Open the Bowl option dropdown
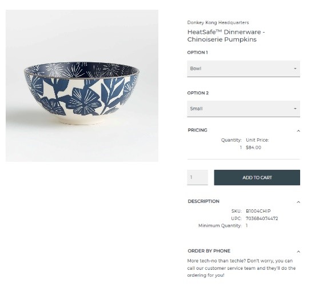The image size is (315, 295). click(x=244, y=69)
